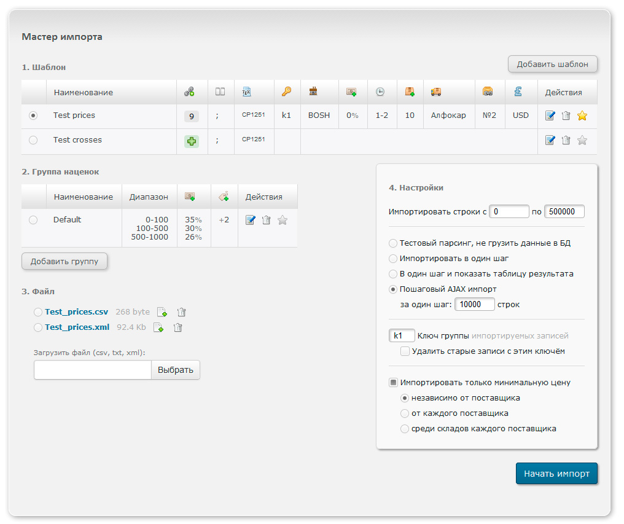Screen dimensions: 624x524
Task: Click the column delimiter header icon
Action: pos(220,92)
